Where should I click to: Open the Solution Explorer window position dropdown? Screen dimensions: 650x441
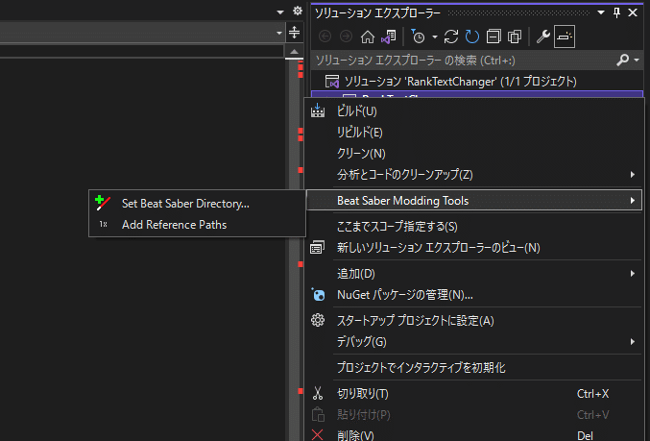pos(601,12)
